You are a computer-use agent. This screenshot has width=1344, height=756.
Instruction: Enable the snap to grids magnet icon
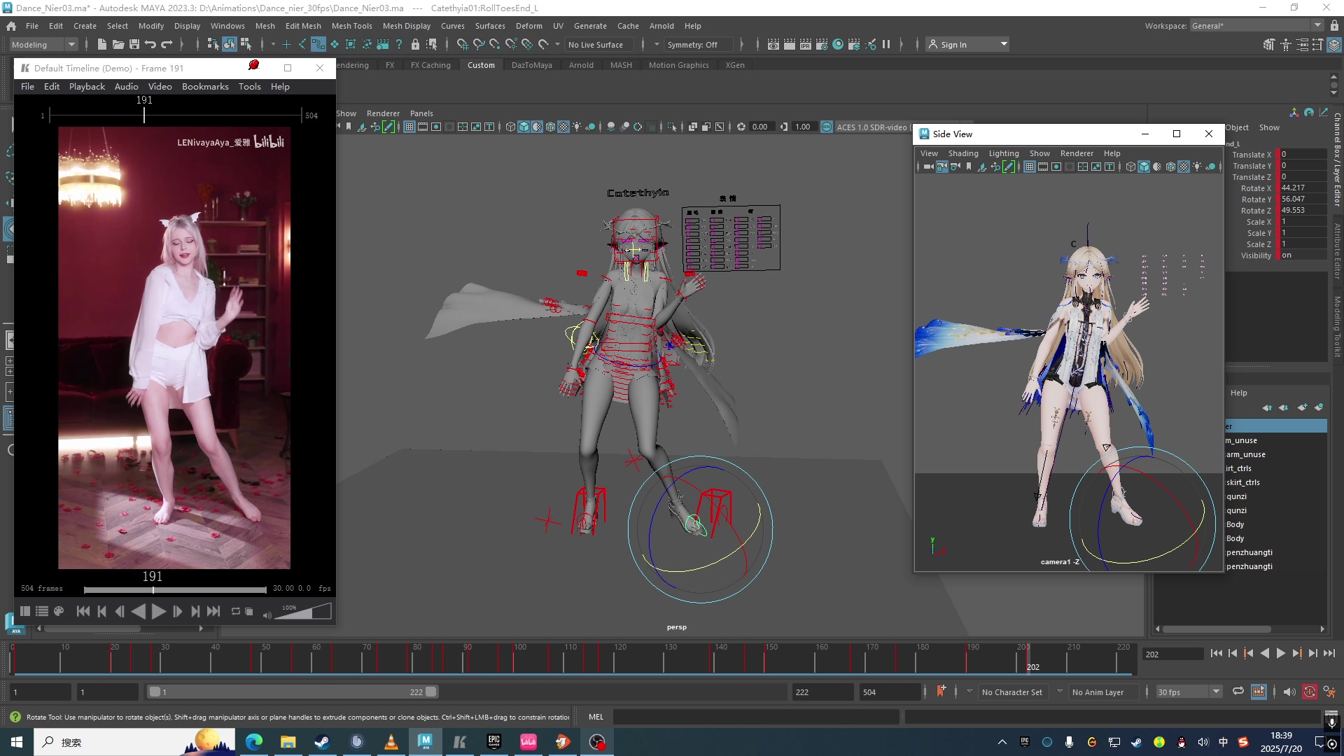[463, 44]
